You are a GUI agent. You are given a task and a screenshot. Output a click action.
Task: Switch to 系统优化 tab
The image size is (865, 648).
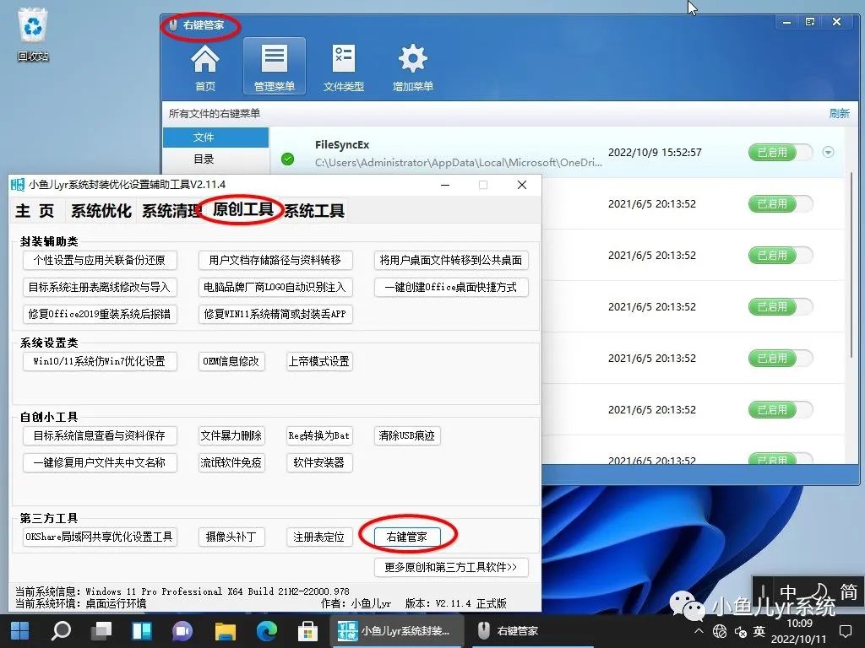(x=101, y=210)
